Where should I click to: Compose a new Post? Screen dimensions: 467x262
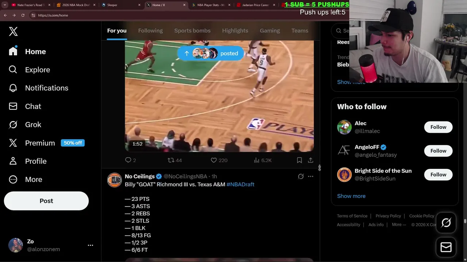[x=46, y=201]
